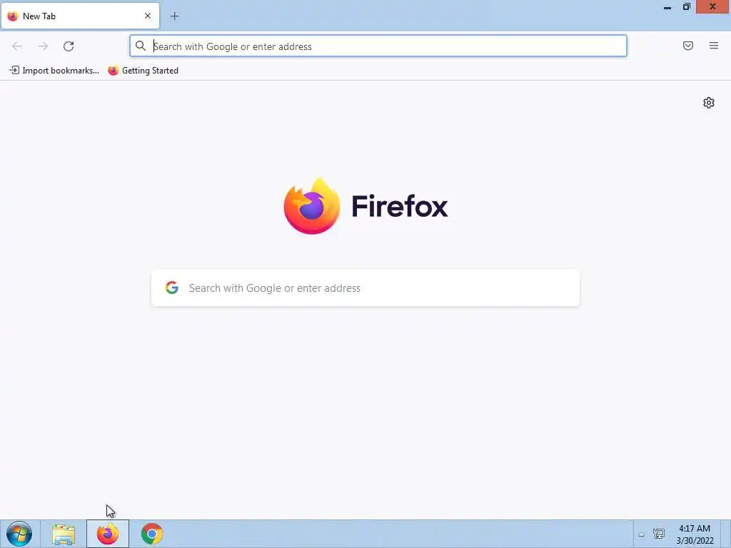
Task: Click the Forward navigation arrow
Action: tap(43, 46)
